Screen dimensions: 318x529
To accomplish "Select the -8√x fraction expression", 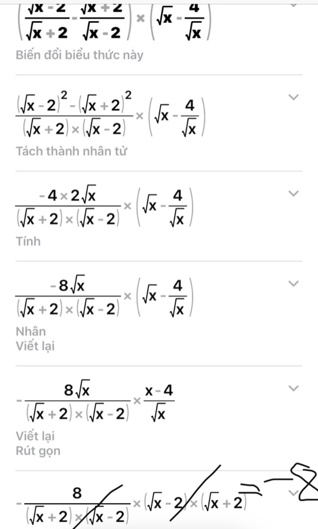I will 68,296.
